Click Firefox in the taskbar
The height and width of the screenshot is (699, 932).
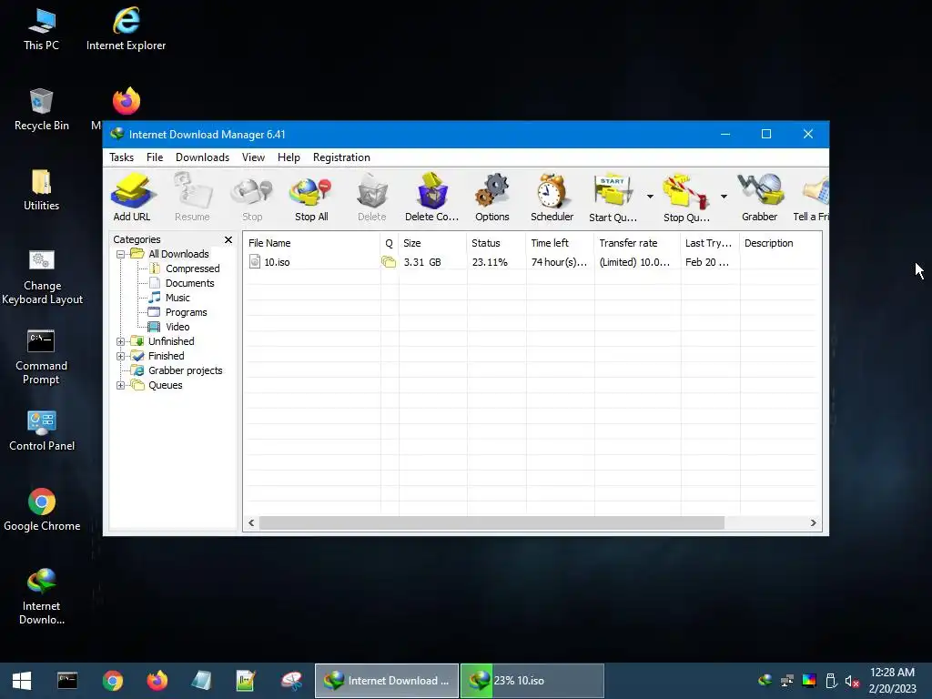[x=157, y=681]
